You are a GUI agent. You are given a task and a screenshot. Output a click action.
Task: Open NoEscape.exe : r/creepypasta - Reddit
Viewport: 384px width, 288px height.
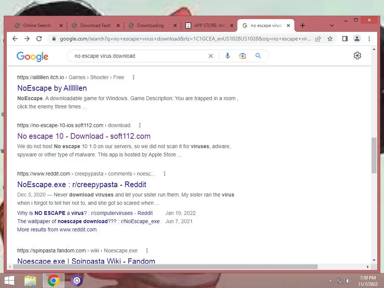coord(81,184)
